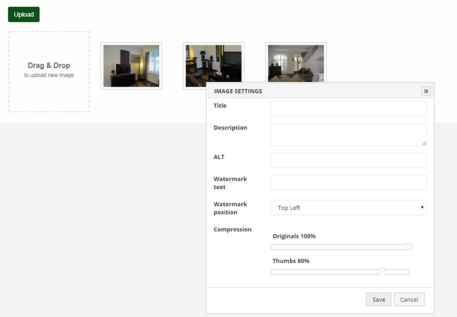Open the Watermark position dropdown
The height and width of the screenshot is (317, 457).
[348, 207]
